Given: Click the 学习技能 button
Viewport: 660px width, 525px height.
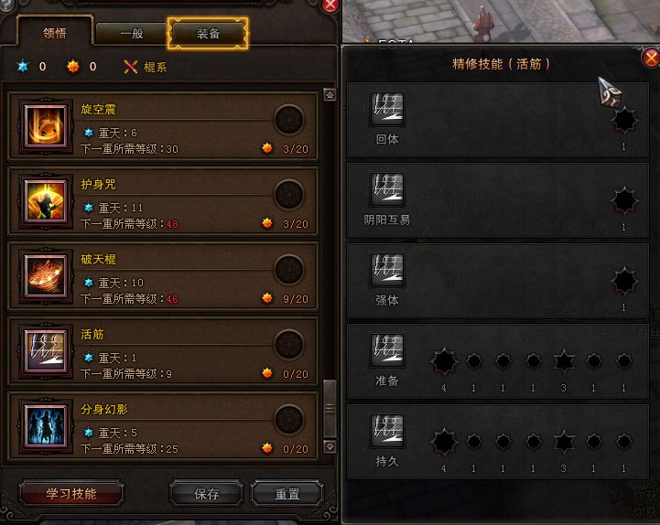Looking at the screenshot, I should (x=71, y=494).
